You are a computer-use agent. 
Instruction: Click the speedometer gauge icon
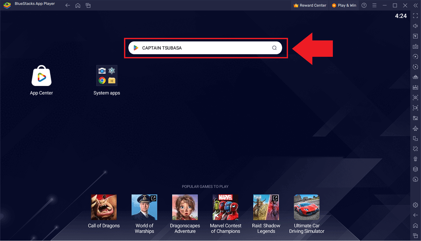pyautogui.click(x=415, y=179)
